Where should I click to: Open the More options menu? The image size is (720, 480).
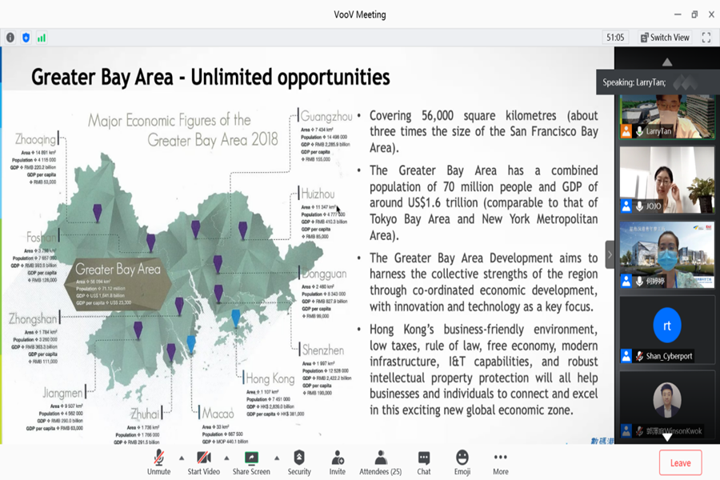[x=501, y=462]
